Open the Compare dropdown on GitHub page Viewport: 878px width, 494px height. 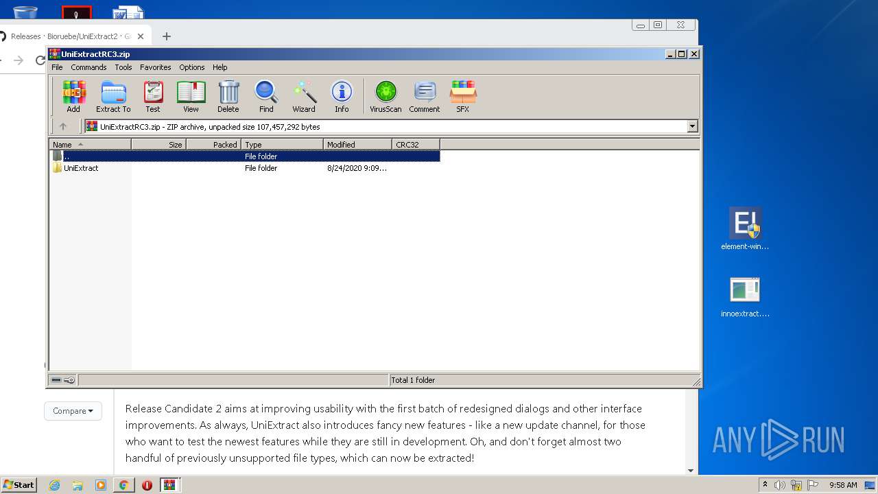coord(73,411)
